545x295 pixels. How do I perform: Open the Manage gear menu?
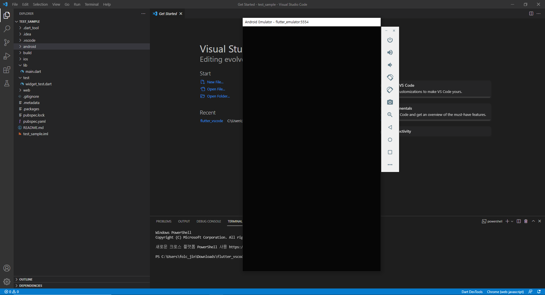pyautogui.click(x=7, y=282)
